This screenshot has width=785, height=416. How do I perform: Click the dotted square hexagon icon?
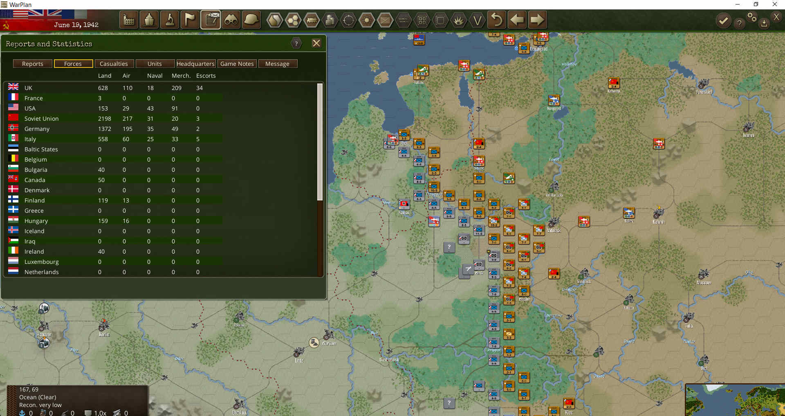(440, 20)
